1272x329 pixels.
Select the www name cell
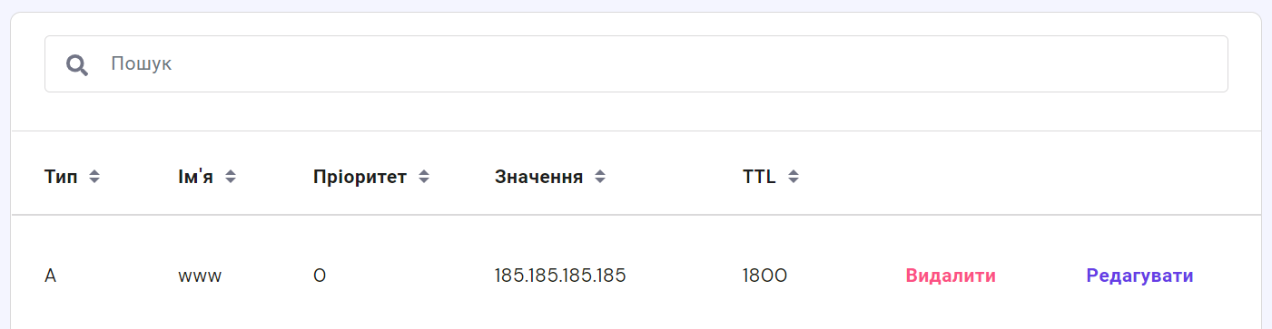pyautogui.click(x=201, y=276)
